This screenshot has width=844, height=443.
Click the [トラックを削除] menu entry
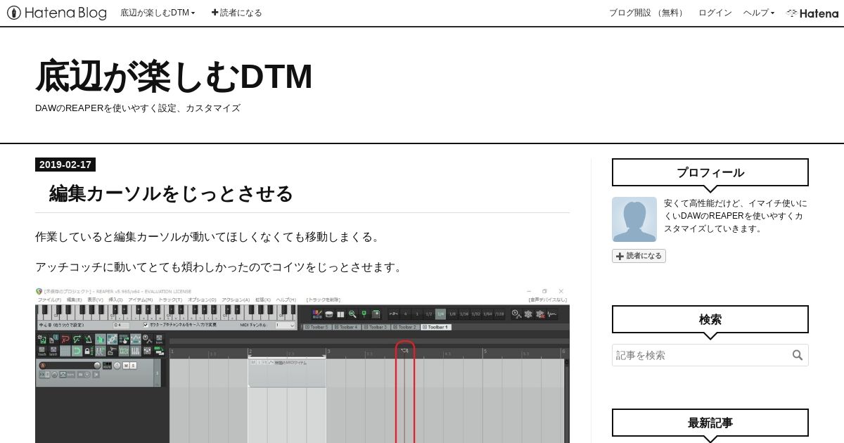point(324,300)
